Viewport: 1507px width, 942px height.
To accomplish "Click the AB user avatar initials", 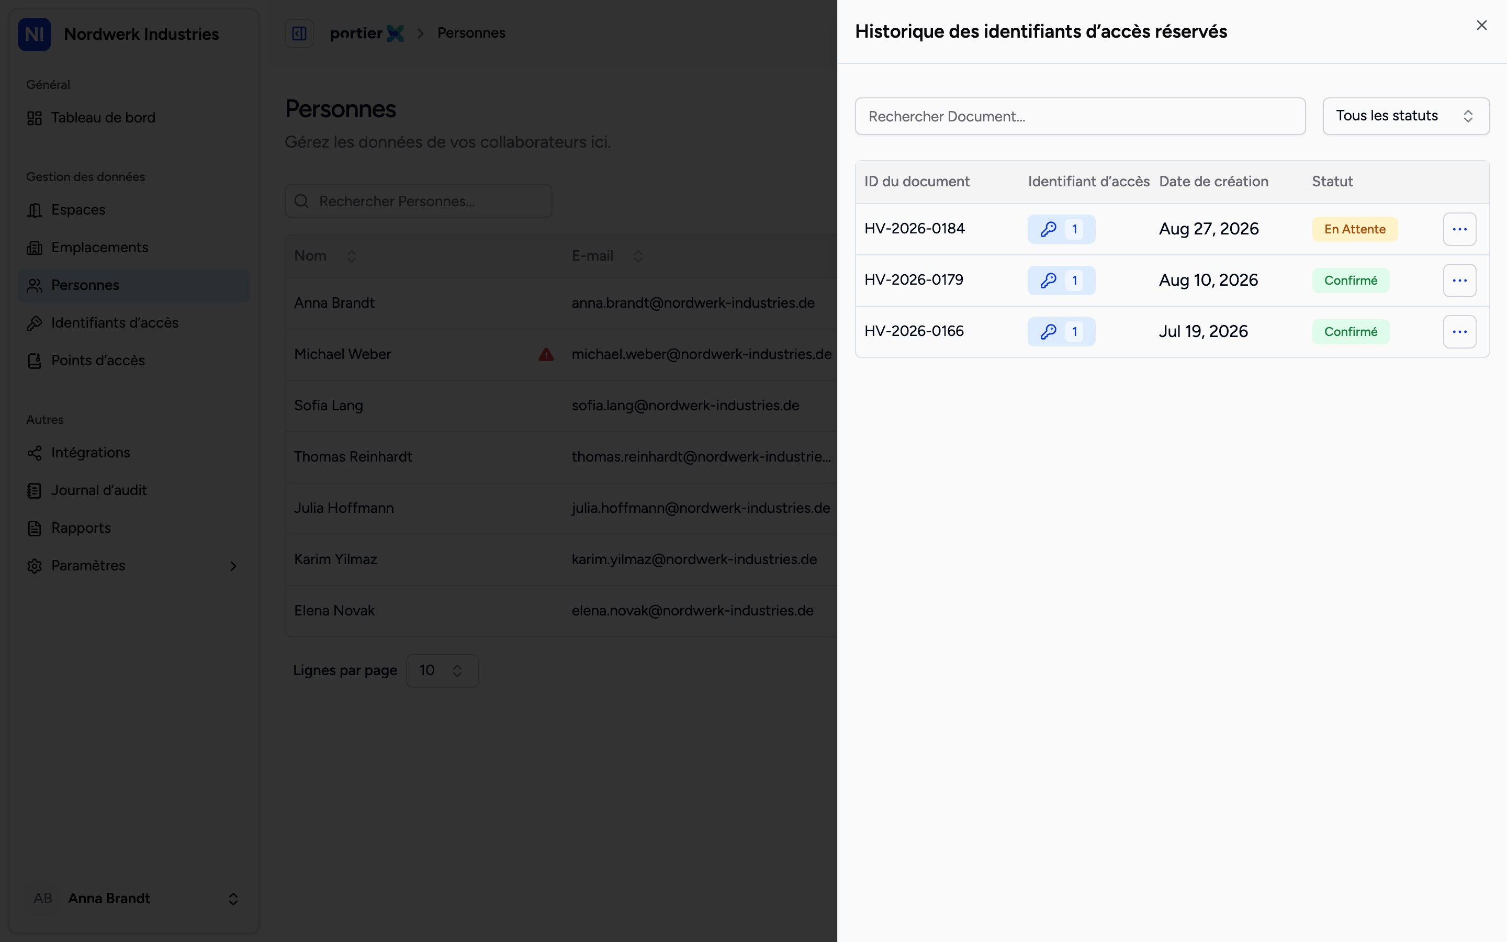I will tap(43, 899).
